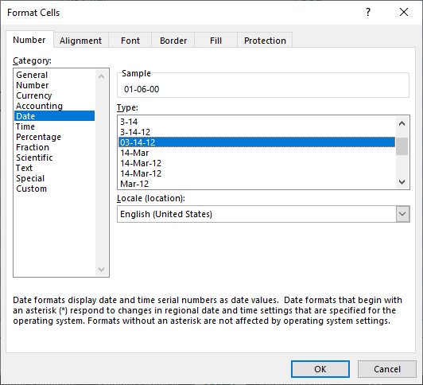Click the Category list scroll-down arrow

(x=102, y=269)
